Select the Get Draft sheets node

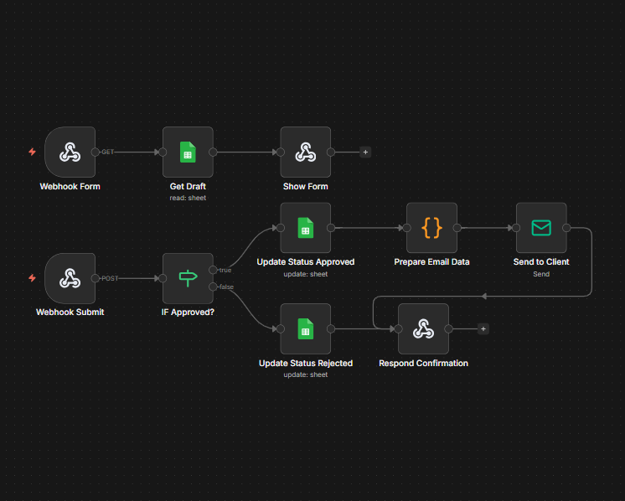188,152
